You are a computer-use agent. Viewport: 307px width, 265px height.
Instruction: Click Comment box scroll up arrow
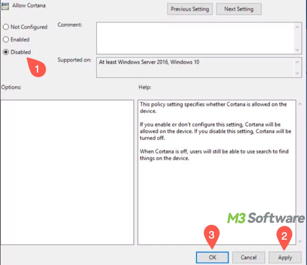(297, 27)
